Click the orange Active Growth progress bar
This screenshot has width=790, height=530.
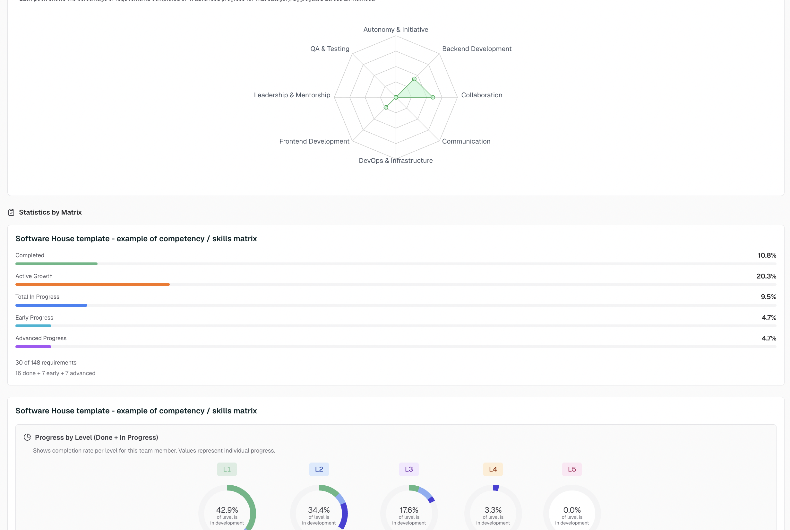click(x=92, y=285)
